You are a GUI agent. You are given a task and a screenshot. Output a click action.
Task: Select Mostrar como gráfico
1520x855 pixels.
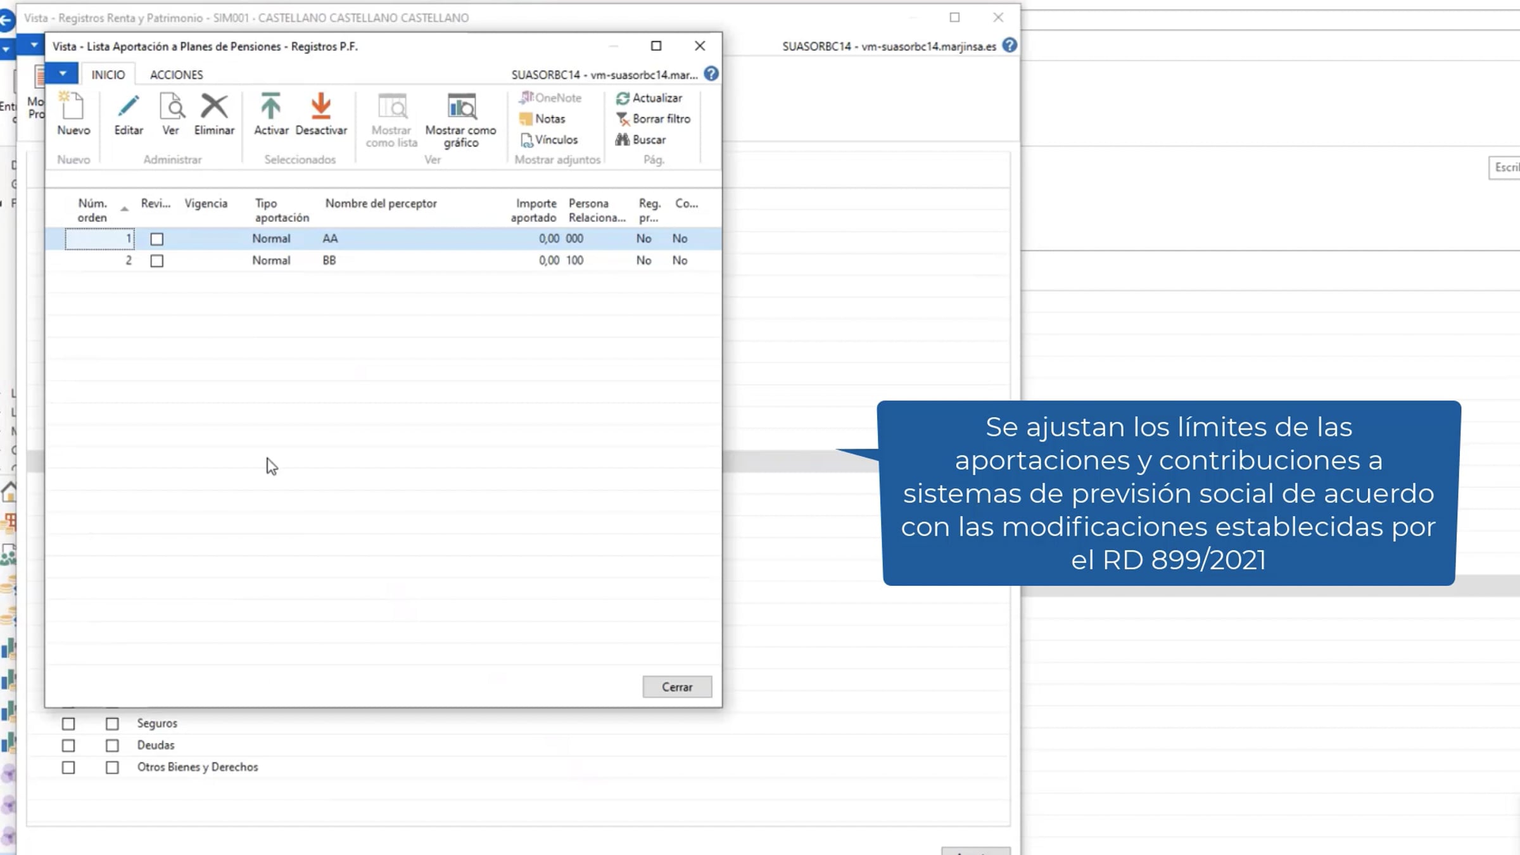pos(461,120)
